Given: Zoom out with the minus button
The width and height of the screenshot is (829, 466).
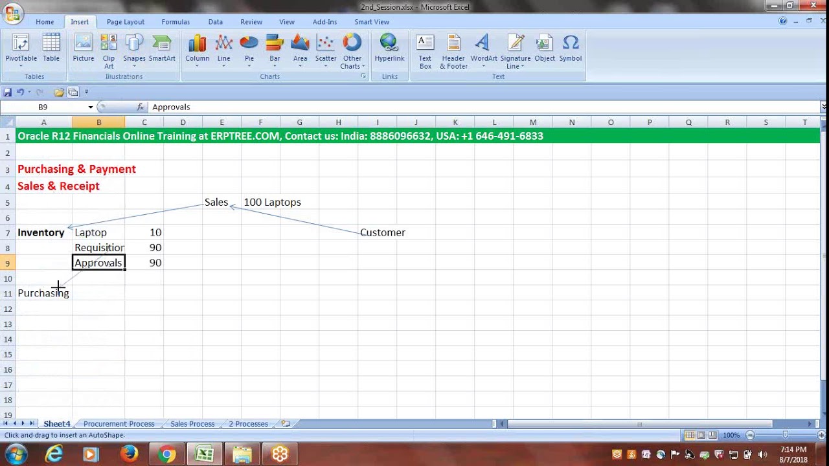Looking at the screenshot, I should click(x=750, y=435).
